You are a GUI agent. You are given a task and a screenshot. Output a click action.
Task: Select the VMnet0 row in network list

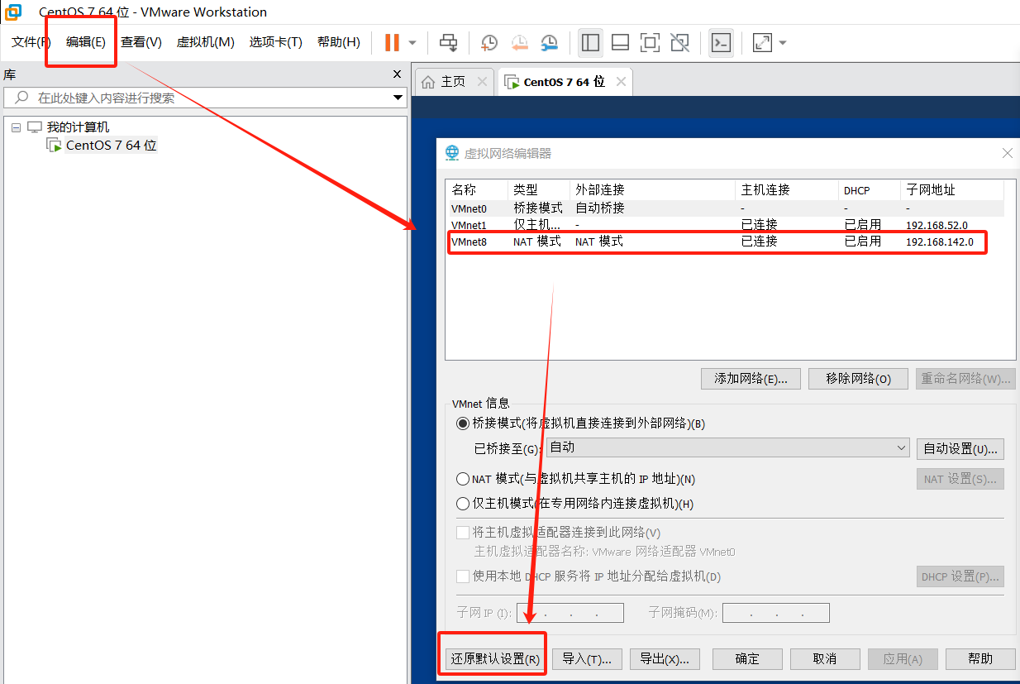725,208
